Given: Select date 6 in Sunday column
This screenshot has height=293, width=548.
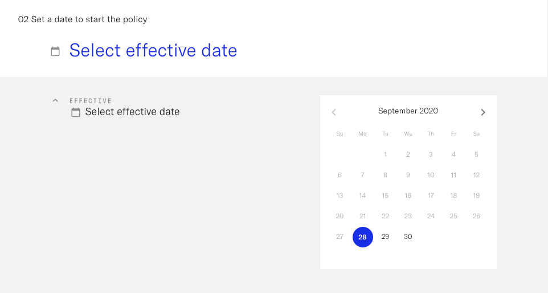Looking at the screenshot, I should pos(340,175).
